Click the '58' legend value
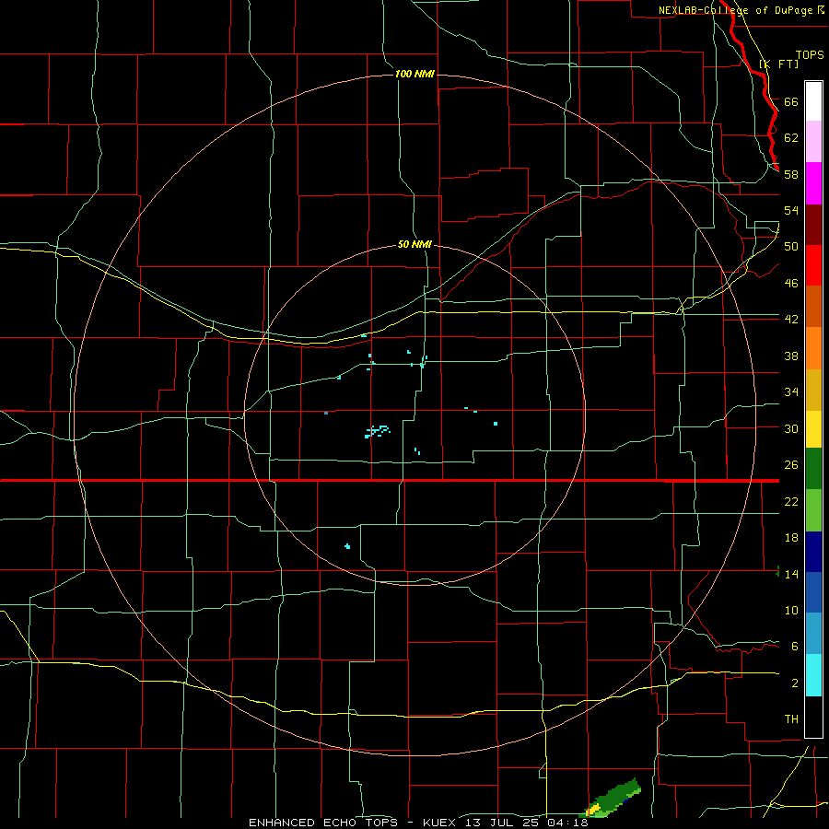829x829 pixels. pyautogui.click(x=791, y=174)
